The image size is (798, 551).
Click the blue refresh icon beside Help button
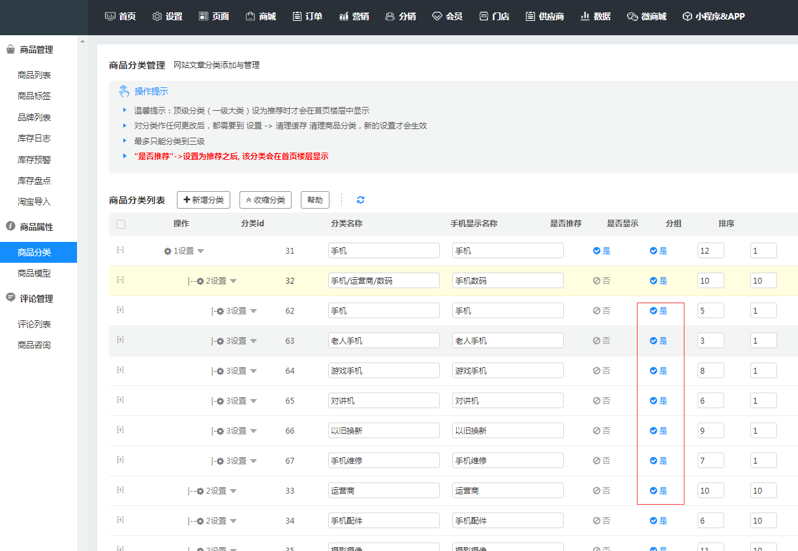click(x=360, y=200)
